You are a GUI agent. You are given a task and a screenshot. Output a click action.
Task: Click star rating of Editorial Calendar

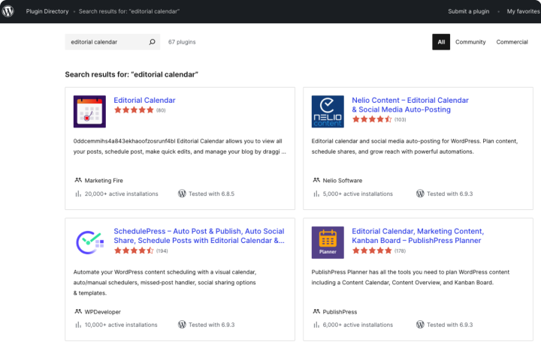[134, 110]
